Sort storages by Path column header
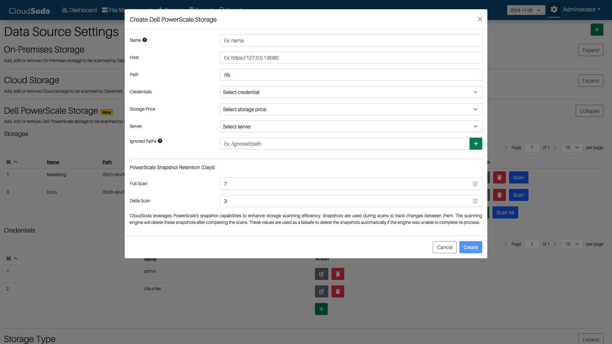 pyautogui.click(x=107, y=162)
